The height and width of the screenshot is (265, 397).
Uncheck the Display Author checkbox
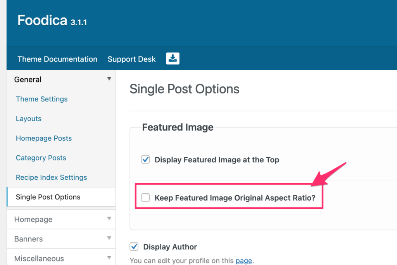click(x=134, y=246)
